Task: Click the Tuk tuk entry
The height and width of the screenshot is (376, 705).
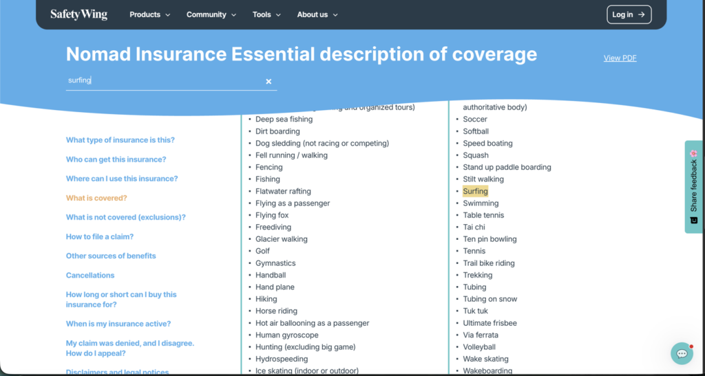Action: (476, 311)
